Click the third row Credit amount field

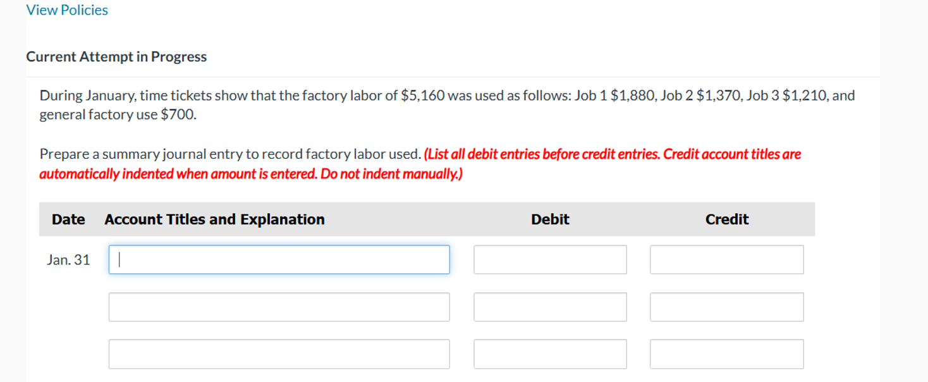726,354
